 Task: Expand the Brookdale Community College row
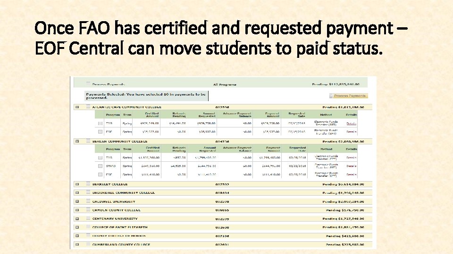point(77,193)
